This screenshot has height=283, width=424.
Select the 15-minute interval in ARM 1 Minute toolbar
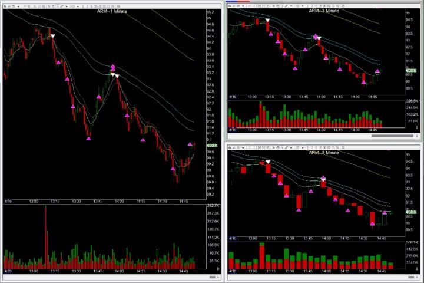click(x=96, y=6)
